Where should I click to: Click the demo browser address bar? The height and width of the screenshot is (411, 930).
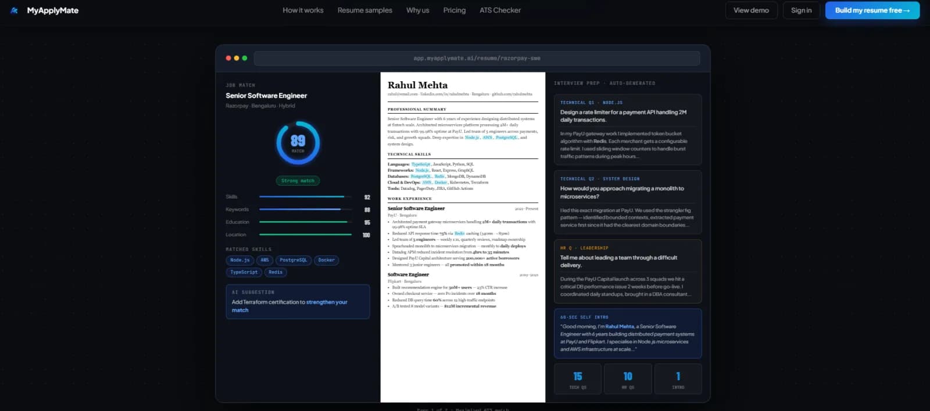[x=477, y=58]
